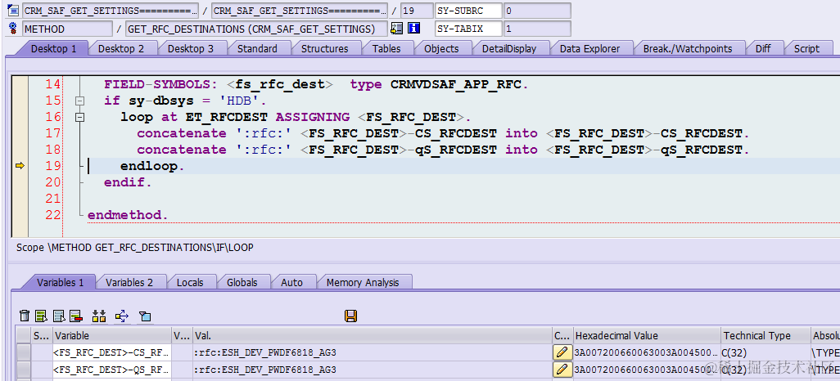The image size is (840, 381).
Task: Click the blue info icon near SY-TABIX
Action: pos(413,29)
